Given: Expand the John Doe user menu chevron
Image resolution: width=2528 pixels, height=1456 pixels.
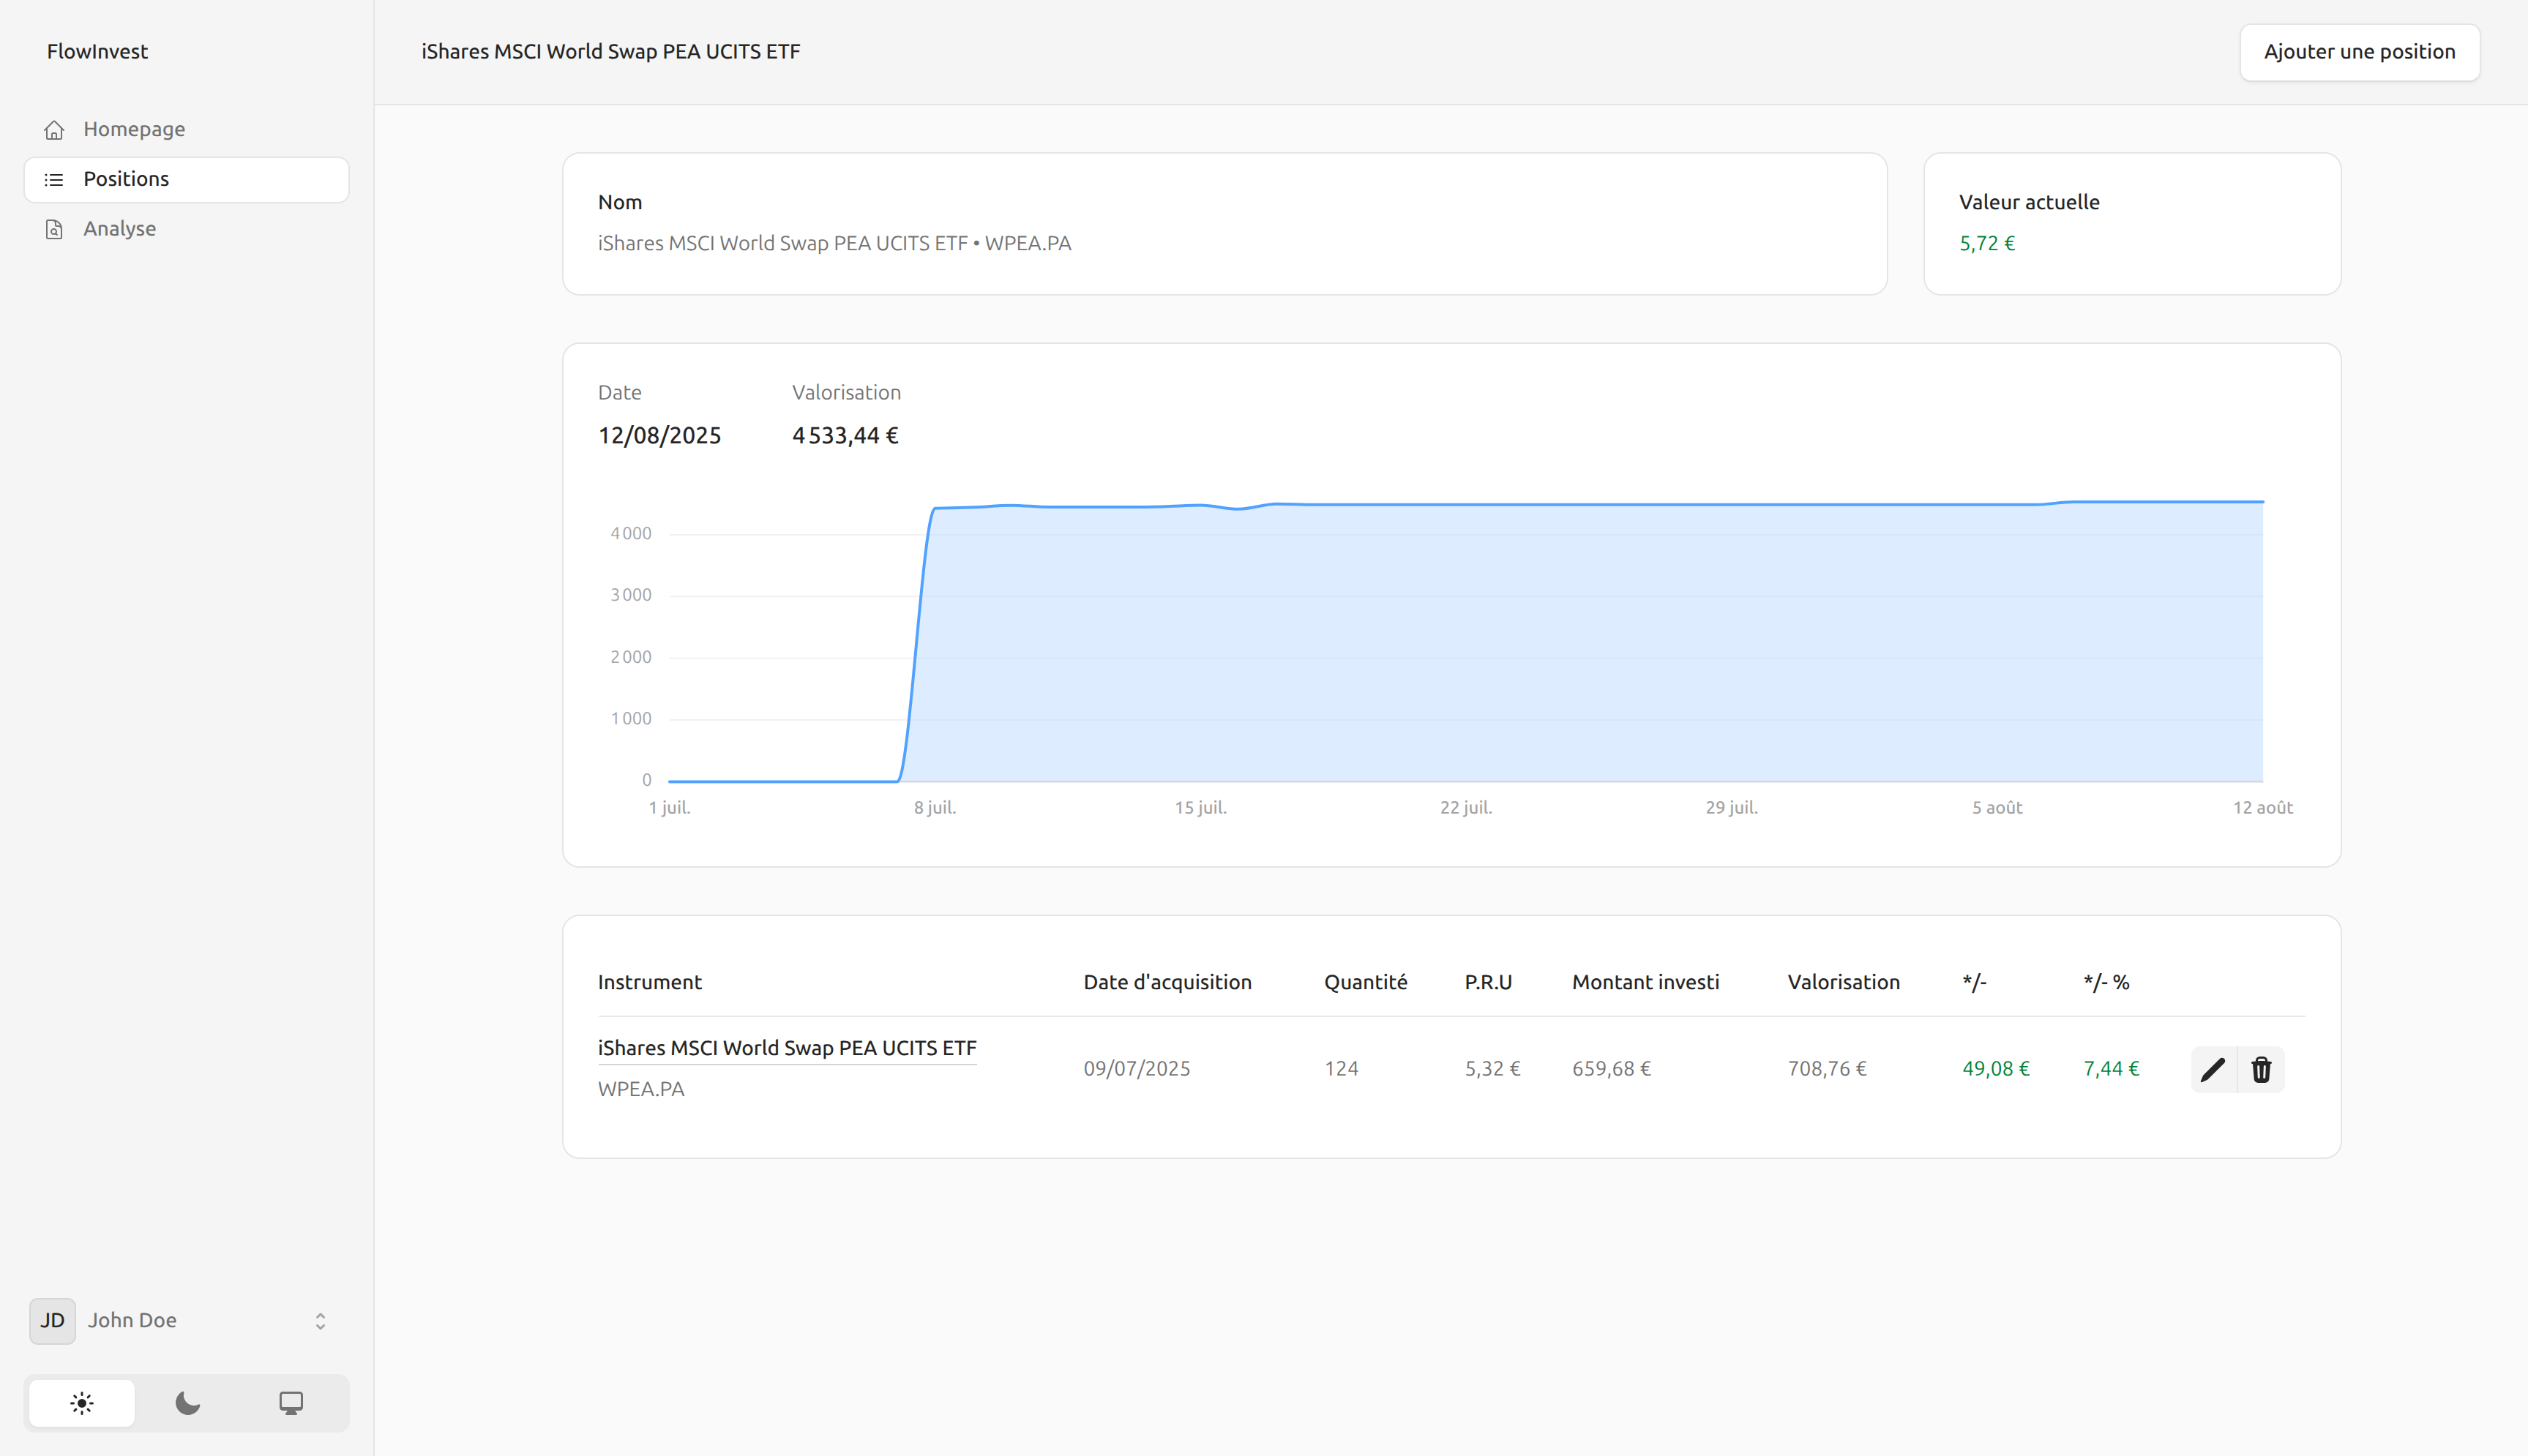Looking at the screenshot, I should 320,1321.
